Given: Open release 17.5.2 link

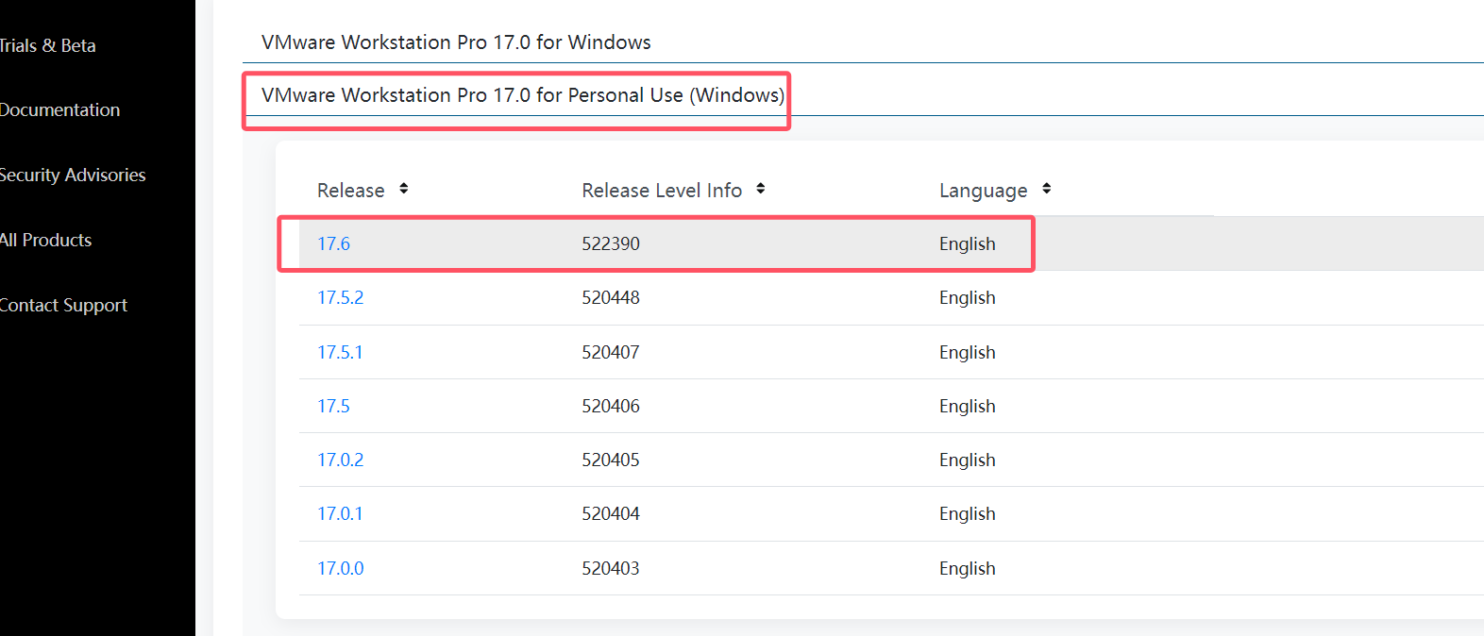Looking at the screenshot, I should pyautogui.click(x=340, y=297).
